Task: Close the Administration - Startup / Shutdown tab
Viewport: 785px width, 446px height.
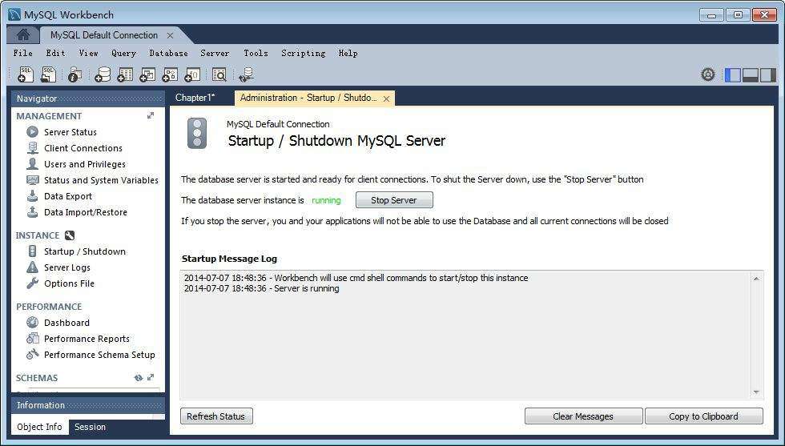Action: click(386, 99)
